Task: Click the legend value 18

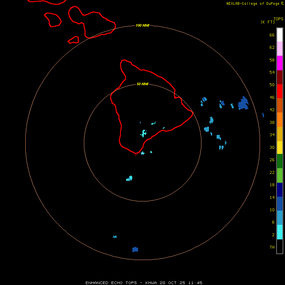Action: point(272,185)
